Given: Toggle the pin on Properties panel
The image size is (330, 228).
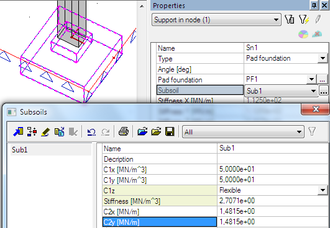Looking at the screenshot, I should (314, 6).
